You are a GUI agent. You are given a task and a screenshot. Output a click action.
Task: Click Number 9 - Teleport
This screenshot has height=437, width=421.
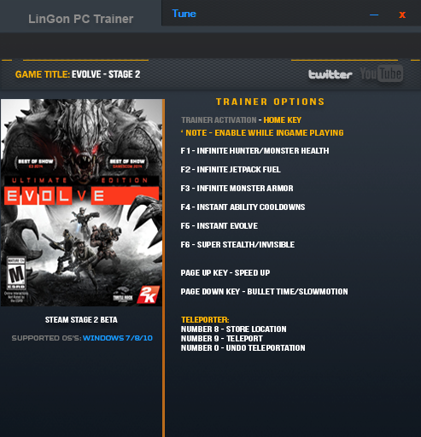point(222,339)
